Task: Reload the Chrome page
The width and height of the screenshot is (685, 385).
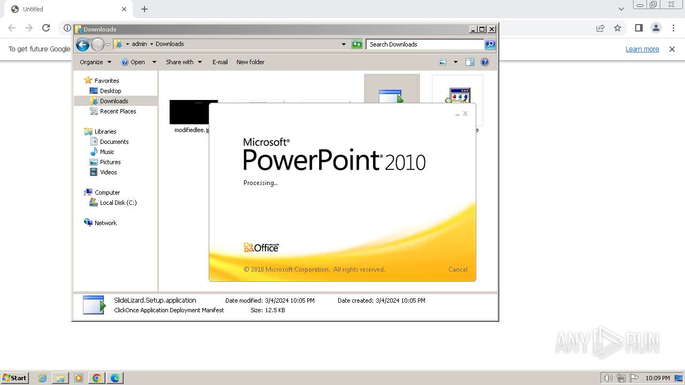Action: pyautogui.click(x=46, y=28)
